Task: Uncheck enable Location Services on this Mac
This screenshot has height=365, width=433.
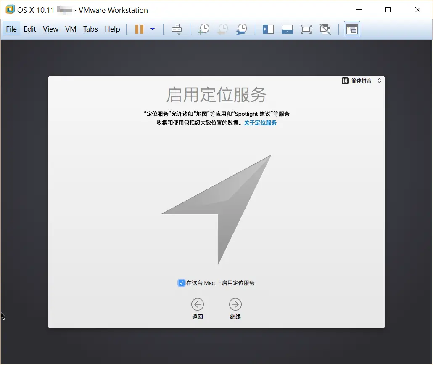Action: click(x=182, y=283)
